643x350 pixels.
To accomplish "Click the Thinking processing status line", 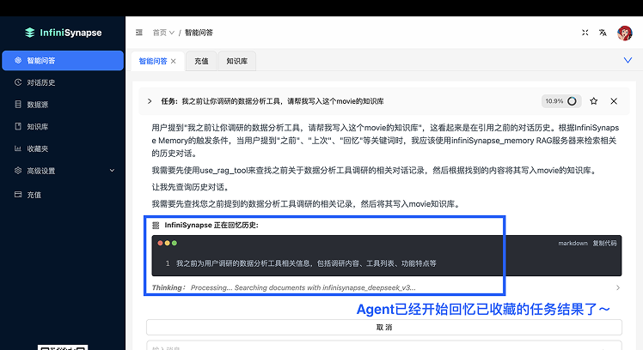I will (284, 287).
